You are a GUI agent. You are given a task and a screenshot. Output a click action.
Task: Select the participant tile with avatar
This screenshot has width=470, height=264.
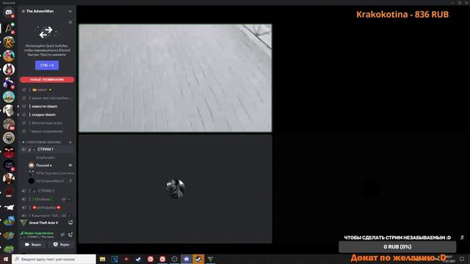pyautogui.click(x=176, y=189)
